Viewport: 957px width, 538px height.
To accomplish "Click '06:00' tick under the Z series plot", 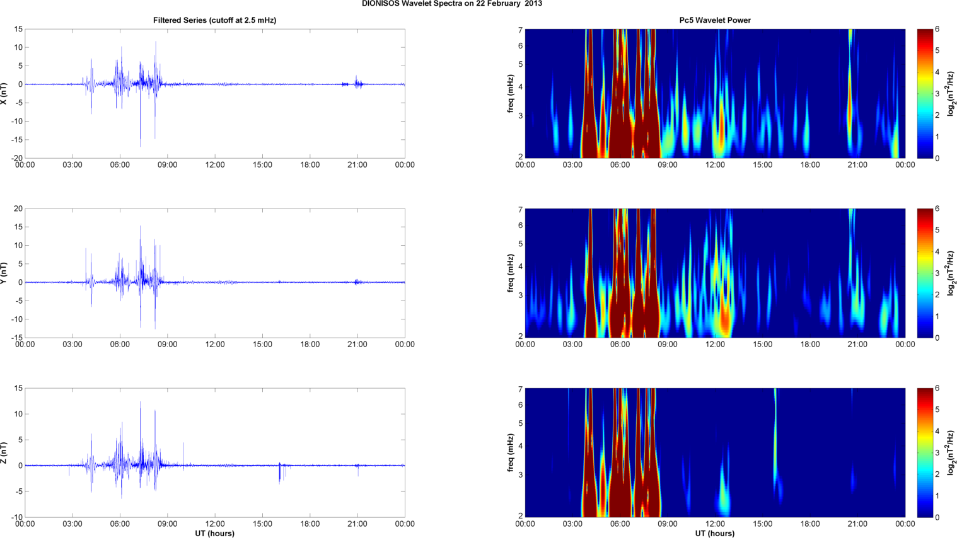I will [120, 524].
